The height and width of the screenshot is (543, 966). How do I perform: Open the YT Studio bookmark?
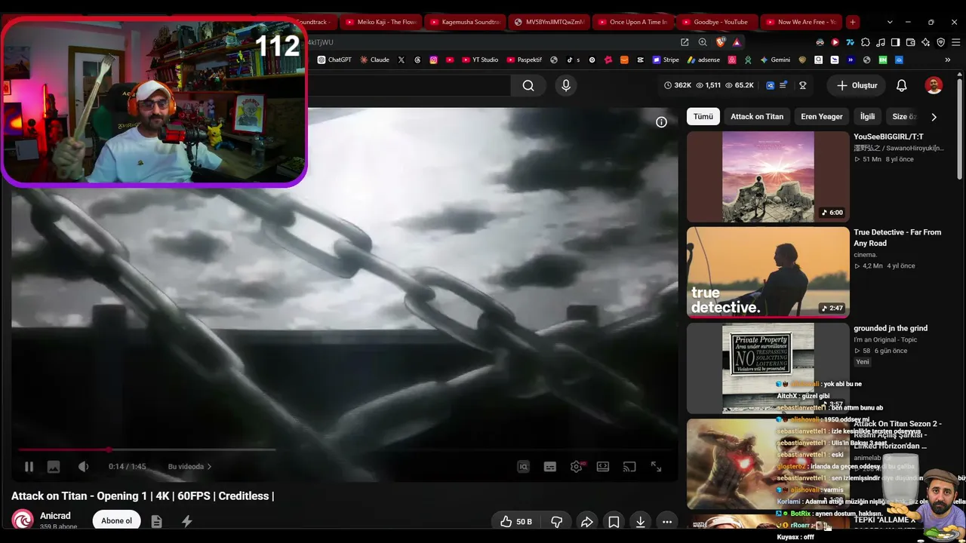coord(479,60)
